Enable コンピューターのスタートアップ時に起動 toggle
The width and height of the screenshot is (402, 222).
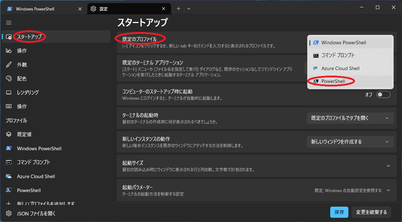tap(383, 94)
